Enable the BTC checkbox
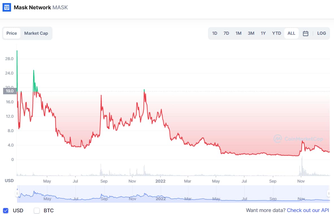 pyautogui.click(x=37, y=210)
